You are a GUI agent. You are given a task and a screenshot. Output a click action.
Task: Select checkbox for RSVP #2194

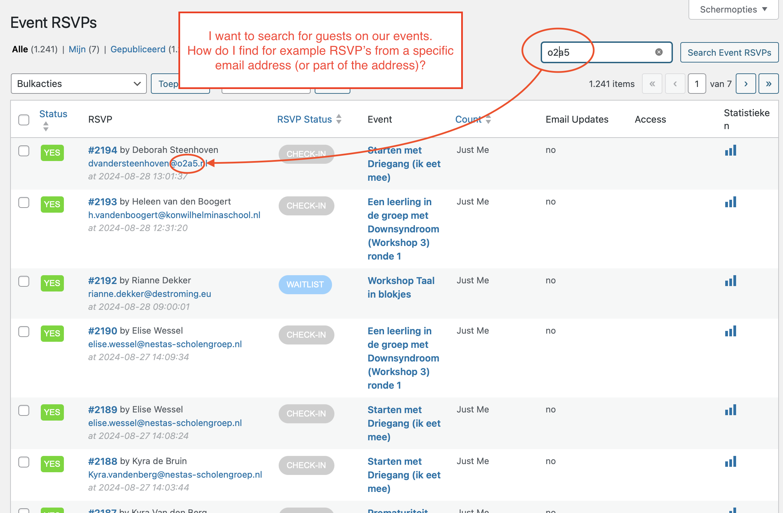tap(24, 151)
